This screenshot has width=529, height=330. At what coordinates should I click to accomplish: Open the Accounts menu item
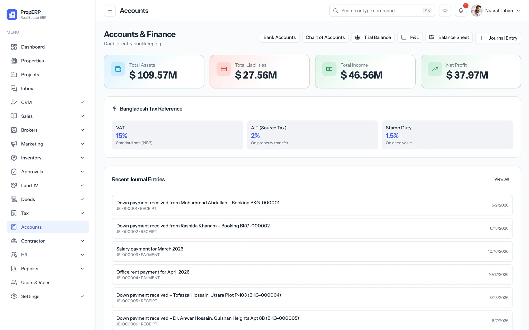[x=48, y=227]
